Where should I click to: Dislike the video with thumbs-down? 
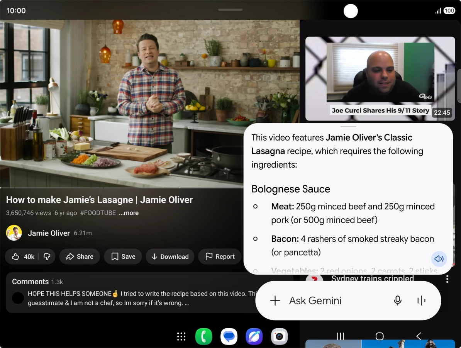click(x=47, y=256)
